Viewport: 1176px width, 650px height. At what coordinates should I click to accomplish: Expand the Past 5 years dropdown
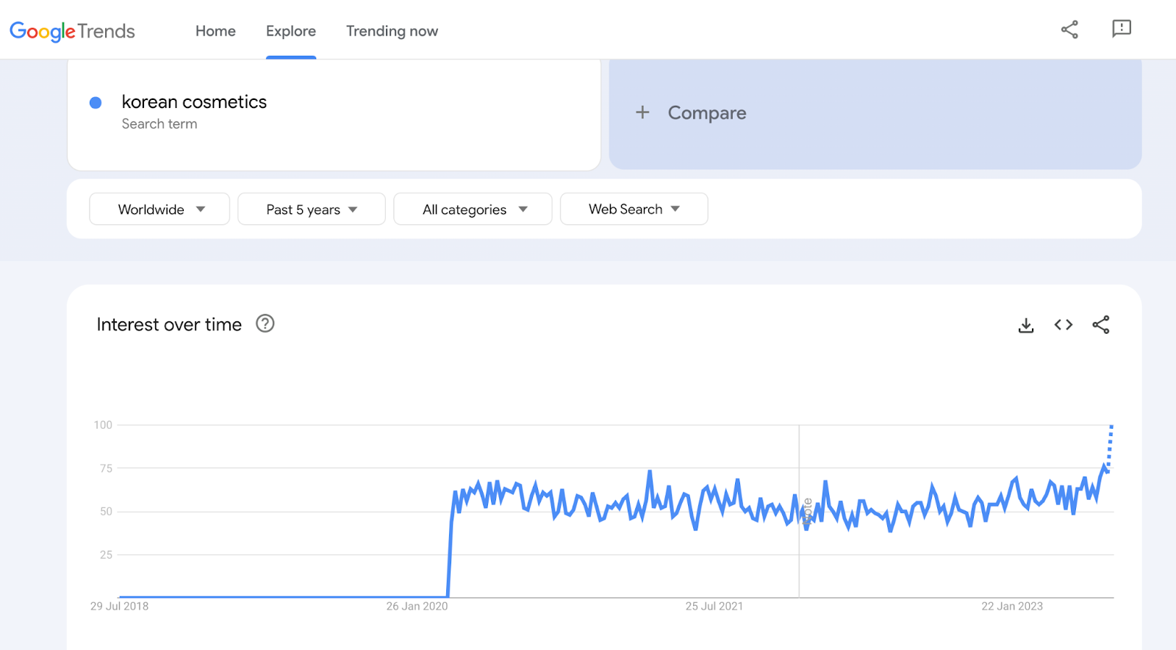coord(311,210)
